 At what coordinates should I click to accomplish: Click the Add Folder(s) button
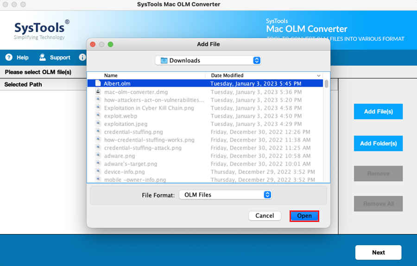[x=378, y=143]
